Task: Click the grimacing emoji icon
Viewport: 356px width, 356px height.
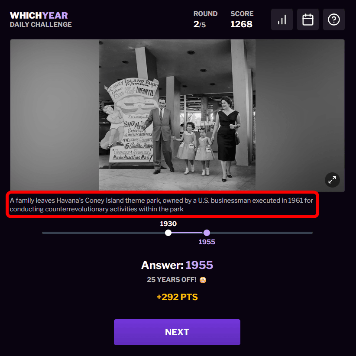Action: 203,280
